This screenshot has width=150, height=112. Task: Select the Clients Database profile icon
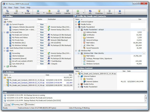[x=10, y=56]
